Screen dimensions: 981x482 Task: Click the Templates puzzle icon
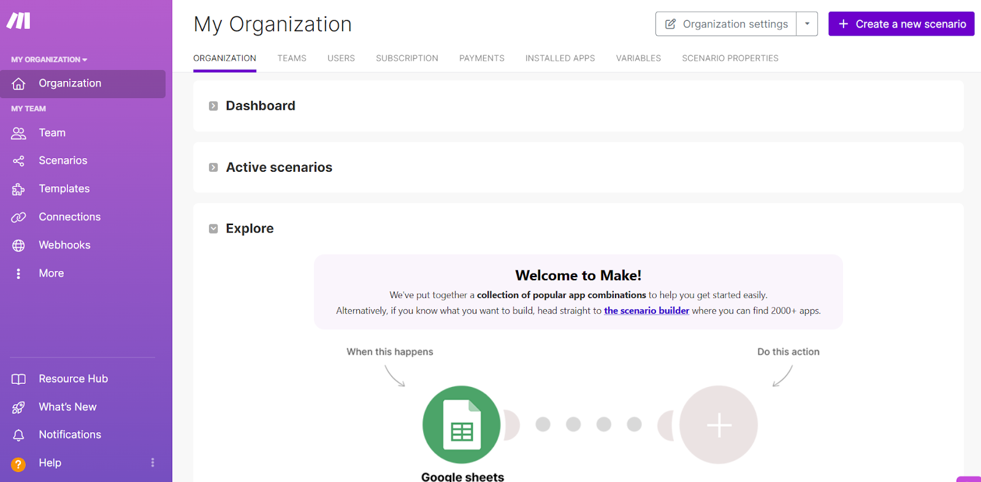18,189
